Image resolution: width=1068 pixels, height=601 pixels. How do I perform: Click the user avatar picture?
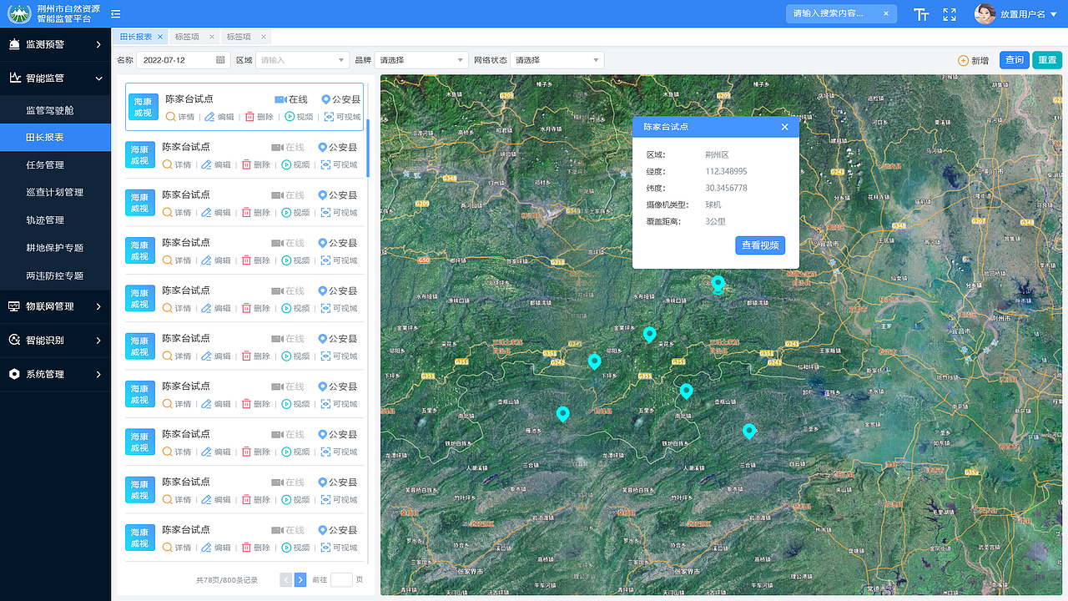985,13
